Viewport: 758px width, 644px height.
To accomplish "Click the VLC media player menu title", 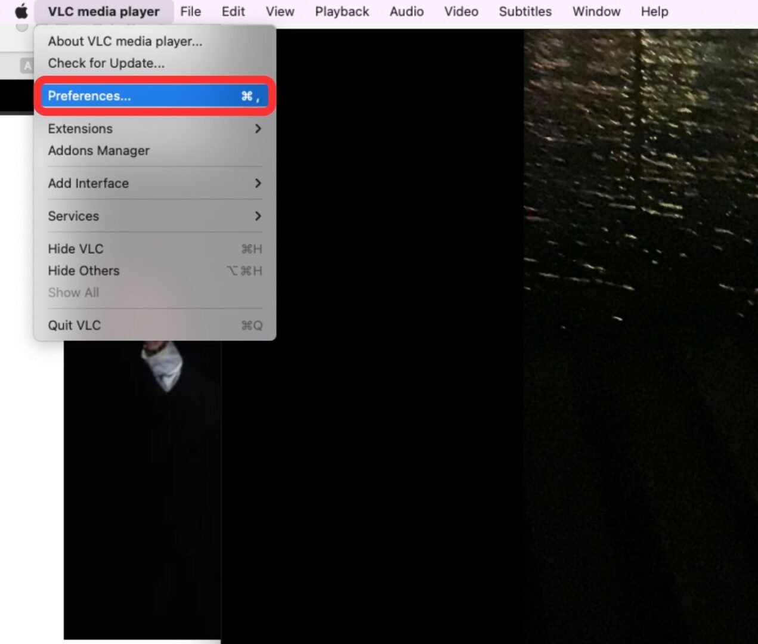I will 104,11.
